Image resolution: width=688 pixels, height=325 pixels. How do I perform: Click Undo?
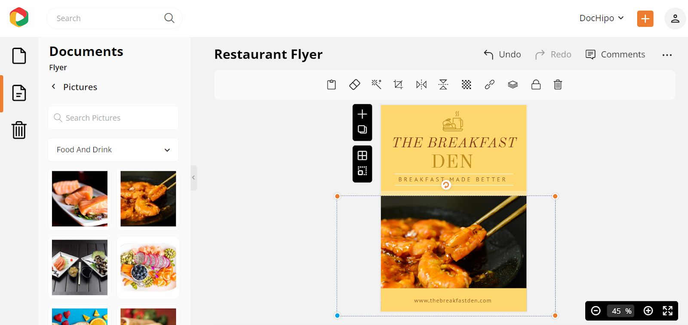(502, 55)
